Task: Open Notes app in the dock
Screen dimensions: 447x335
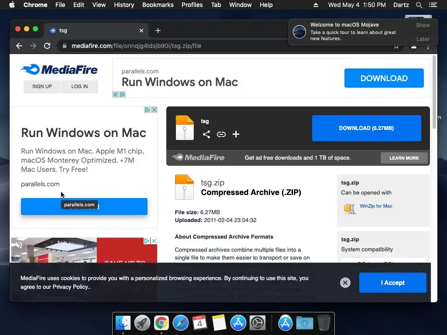Action: 219,323
